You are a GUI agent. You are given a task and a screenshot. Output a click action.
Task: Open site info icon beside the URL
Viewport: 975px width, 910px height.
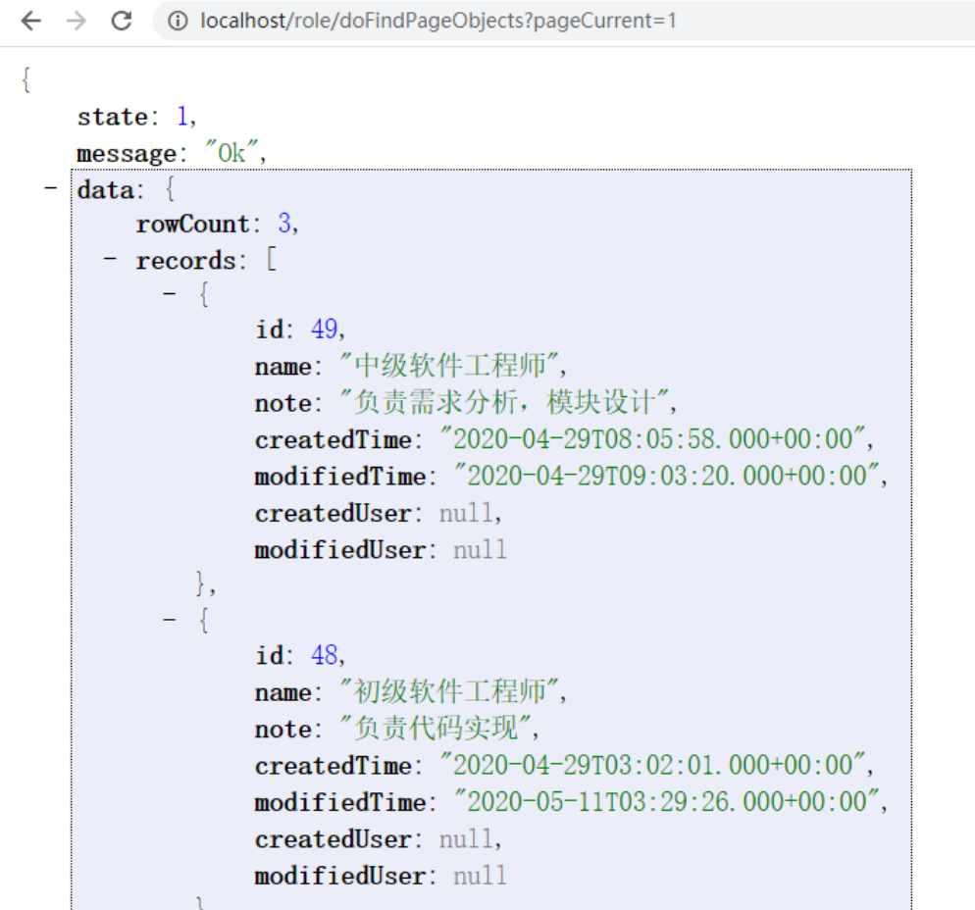point(178,22)
